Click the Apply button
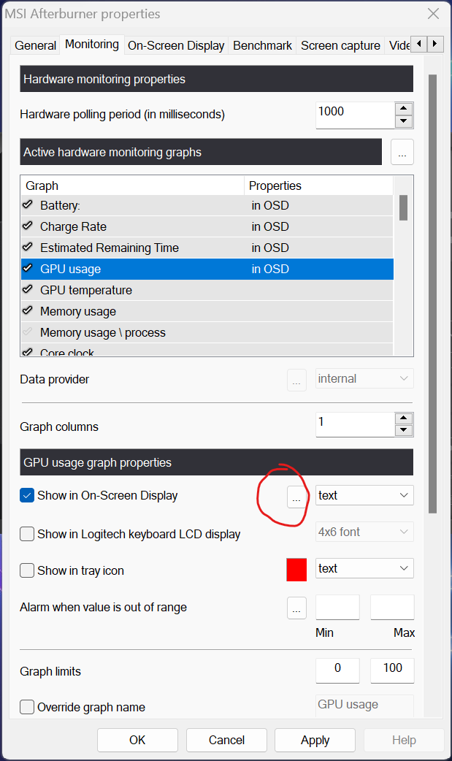Viewport: 452px width, 761px height. (x=315, y=740)
